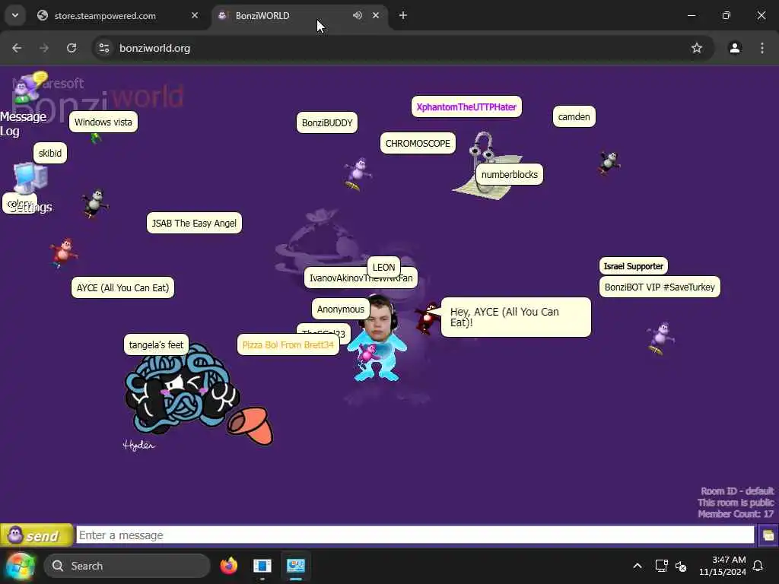Click the Anonymous name tag

click(x=340, y=309)
